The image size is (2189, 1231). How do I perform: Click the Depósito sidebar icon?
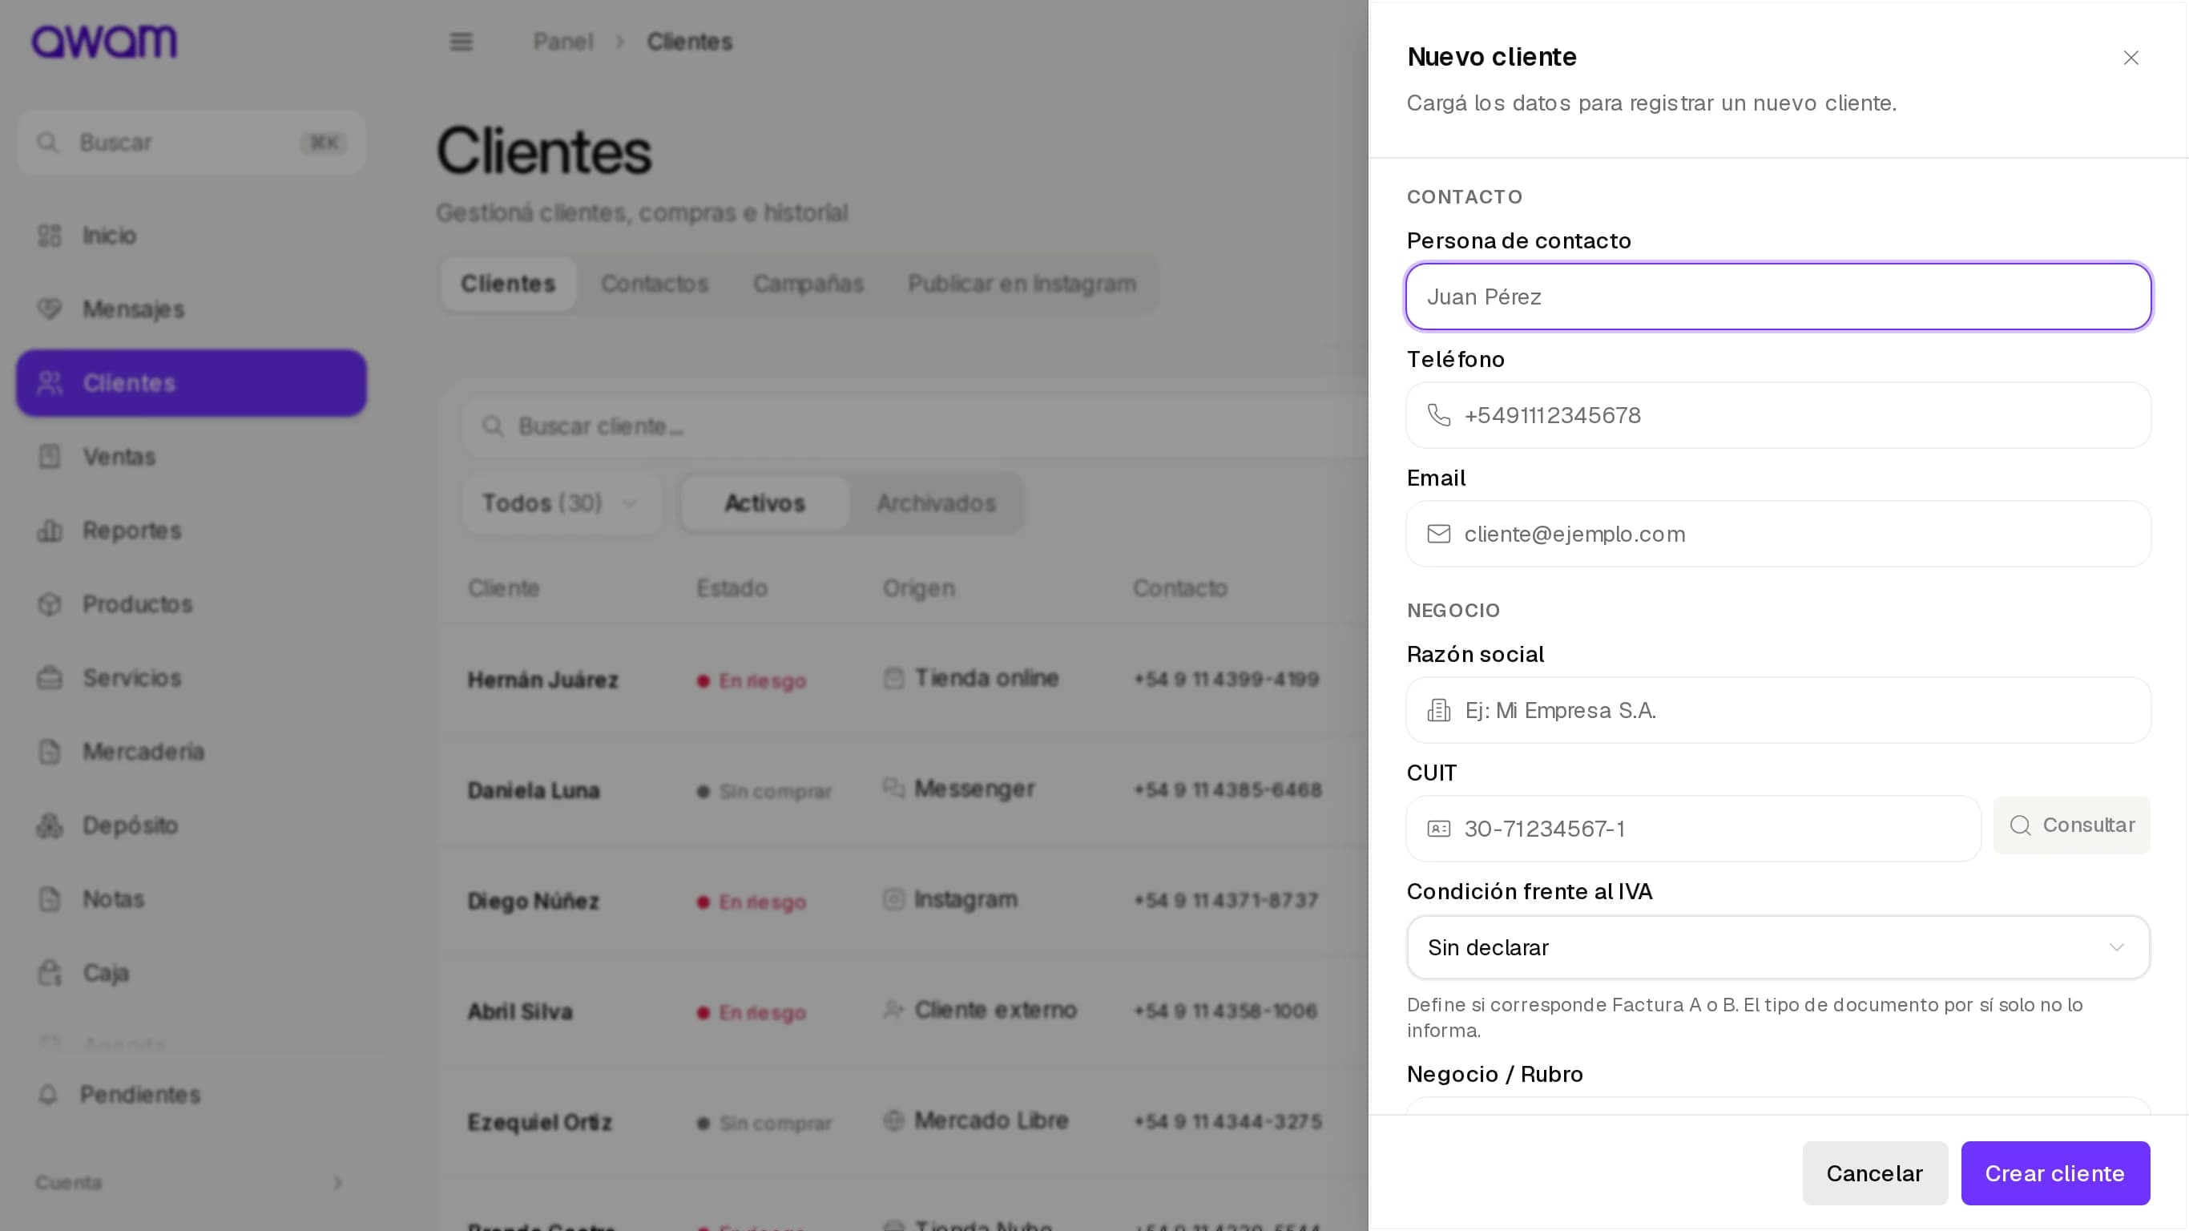coord(50,825)
